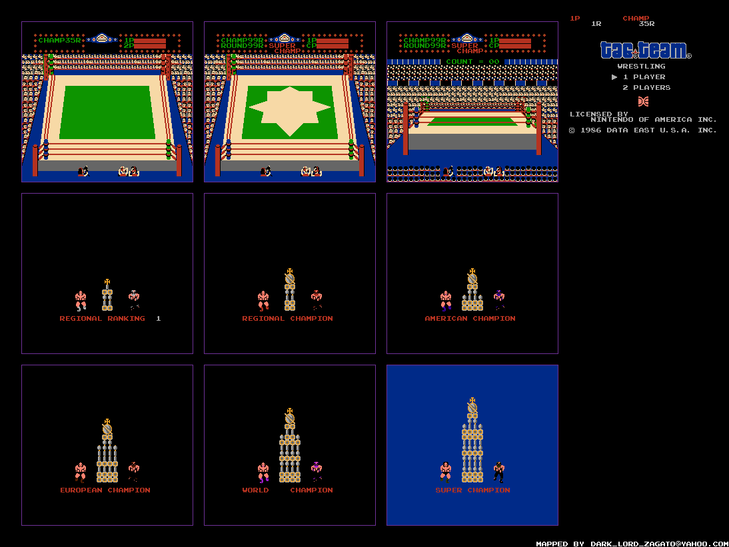The height and width of the screenshot is (547, 729).
Task: Open the plain green-mat ring screen
Action: [x=107, y=102]
